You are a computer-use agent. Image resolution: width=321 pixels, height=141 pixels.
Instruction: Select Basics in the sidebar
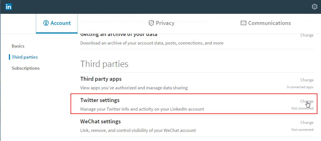coord(18,46)
